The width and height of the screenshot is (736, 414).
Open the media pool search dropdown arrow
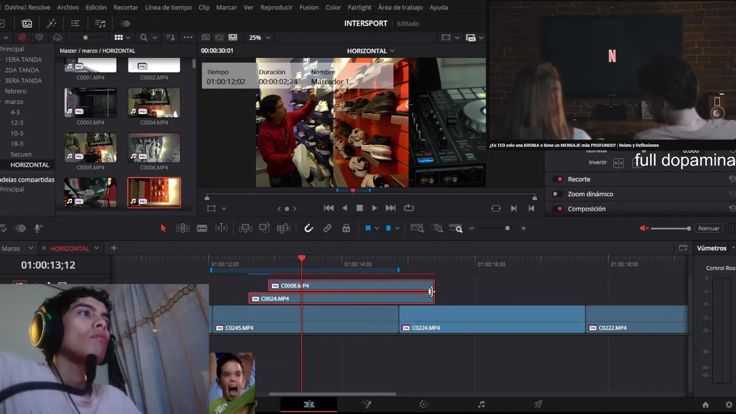155,37
